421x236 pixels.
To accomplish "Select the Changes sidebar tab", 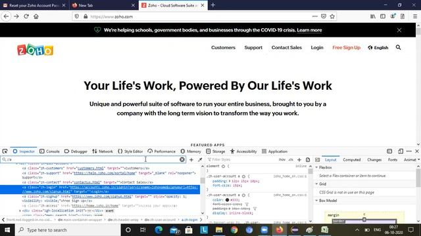I will (374, 160).
